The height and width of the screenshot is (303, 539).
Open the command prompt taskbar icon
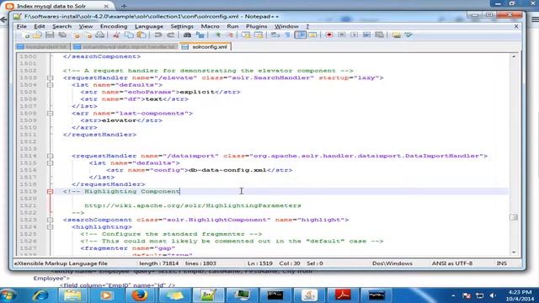tap(275, 295)
